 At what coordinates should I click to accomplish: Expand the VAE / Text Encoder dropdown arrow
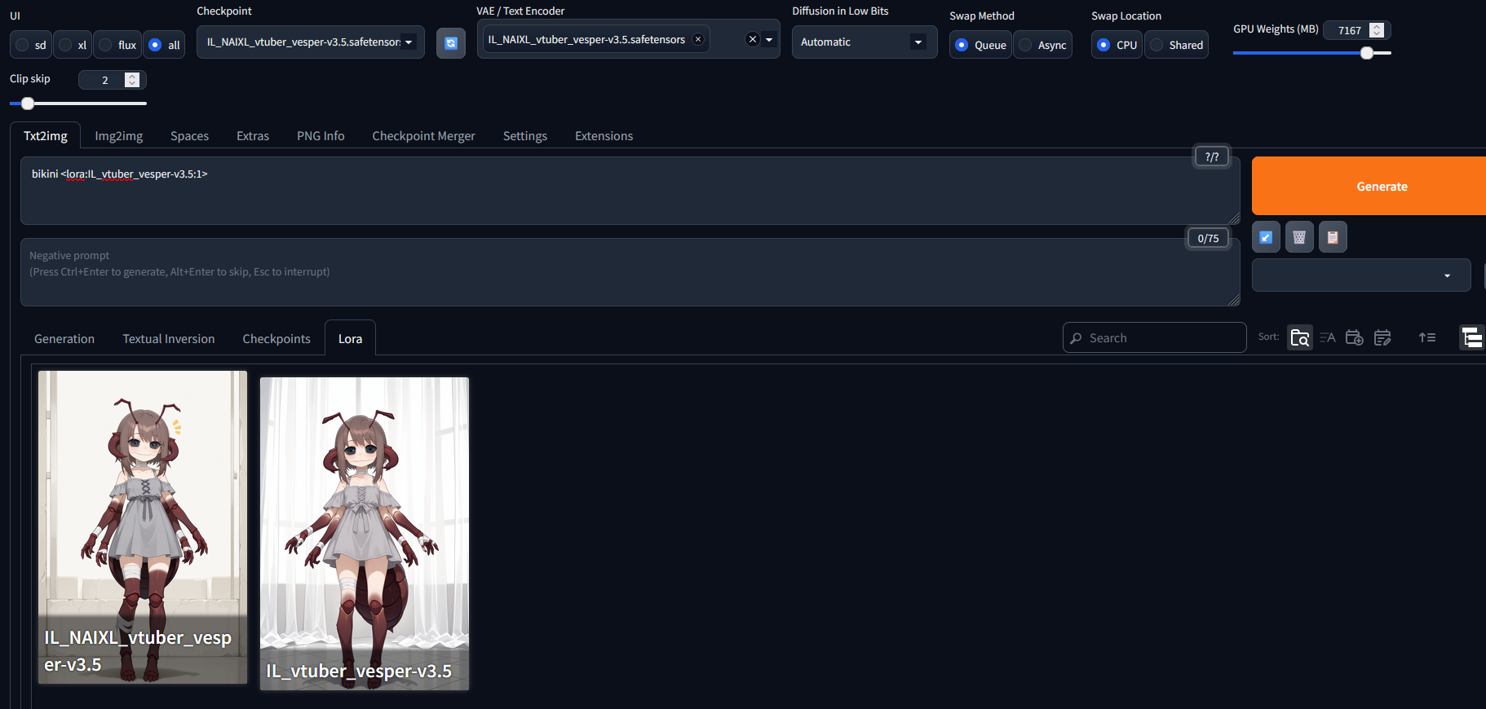[769, 39]
